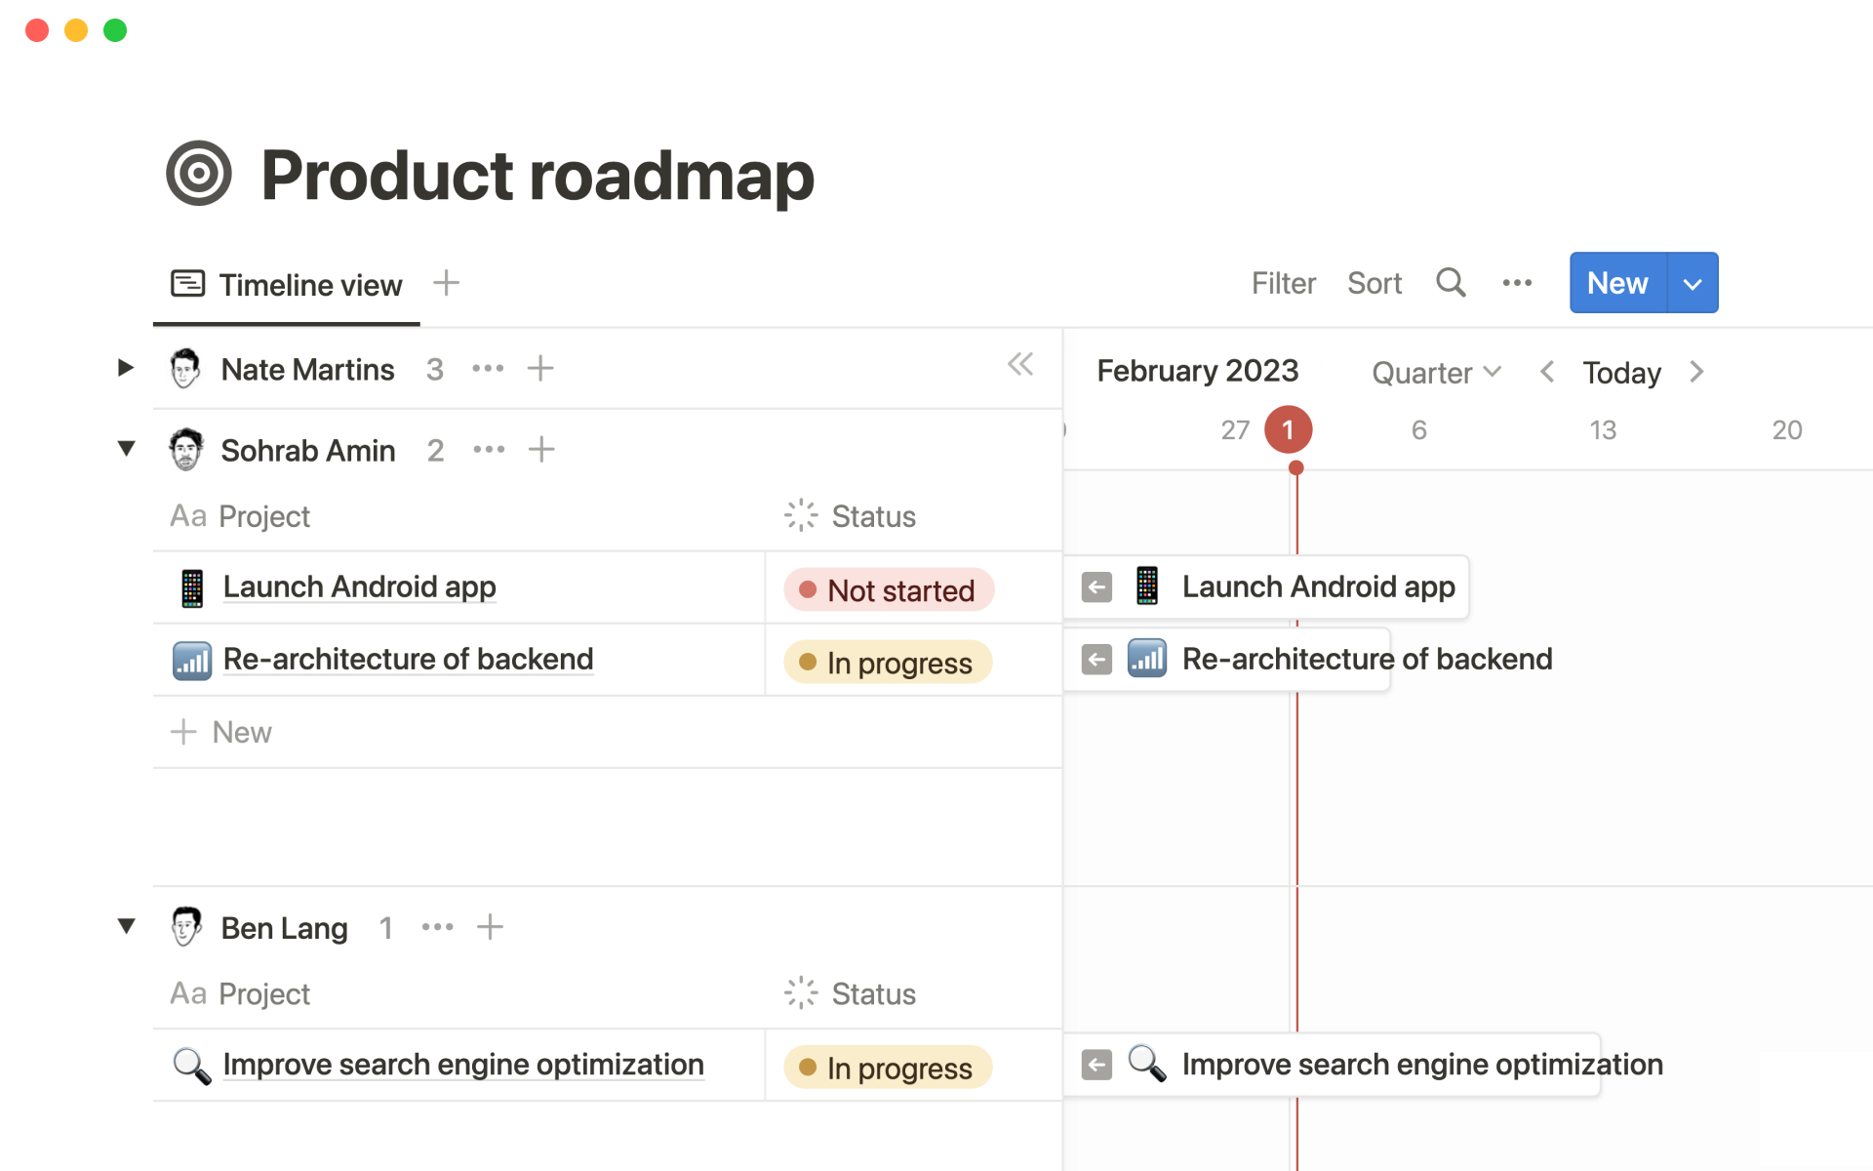Add a new view with plus icon
The width and height of the screenshot is (1873, 1171).
(x=446, y=283)
